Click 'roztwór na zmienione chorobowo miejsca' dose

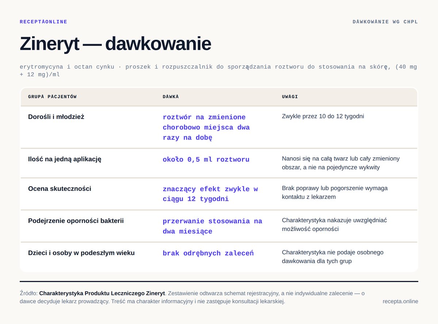click(206, 127)
